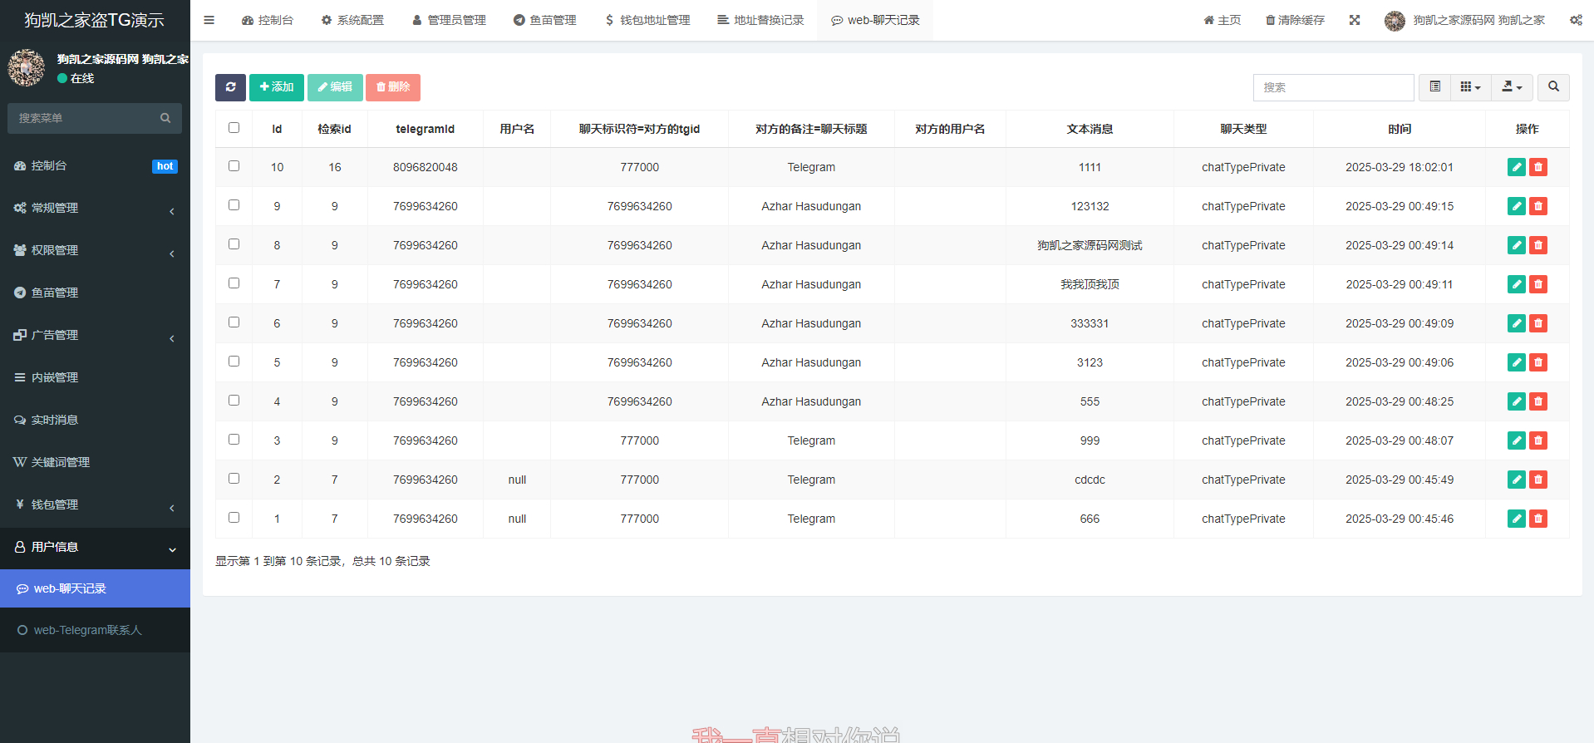This screenshot has width=1594, height=743.
Task: Select web-Telegram联系人 in the sidebar
Action: pos(87,630)
